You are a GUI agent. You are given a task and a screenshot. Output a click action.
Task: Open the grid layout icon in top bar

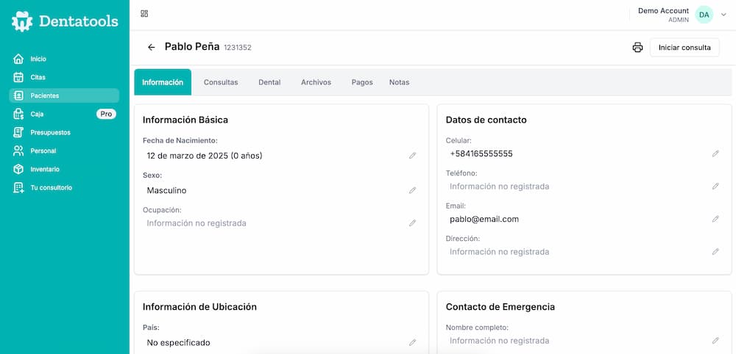pyautogui.click(x=144, y=13)
